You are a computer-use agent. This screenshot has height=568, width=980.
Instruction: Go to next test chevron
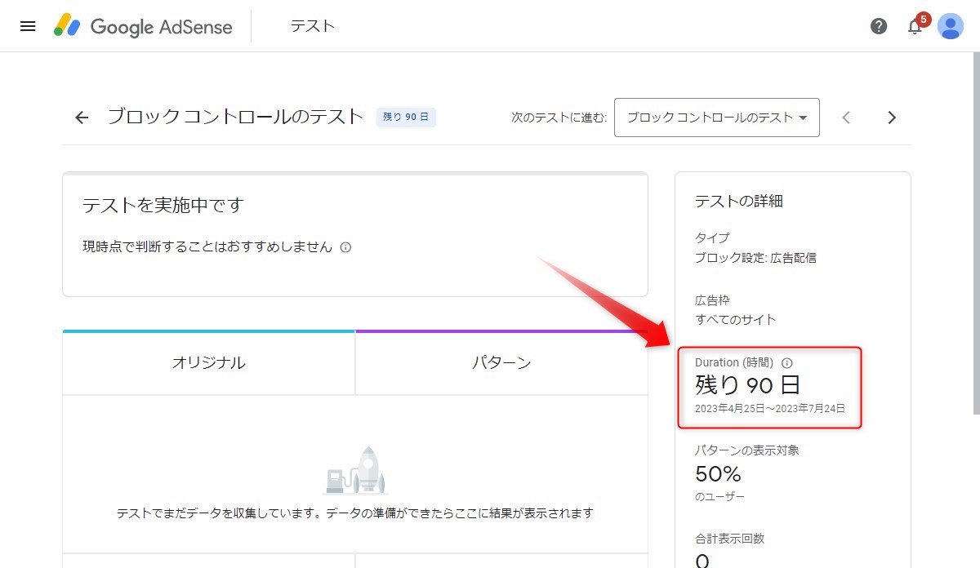pyautogui.click(x=892, y=118)
